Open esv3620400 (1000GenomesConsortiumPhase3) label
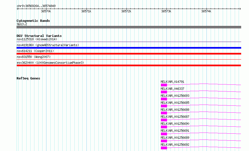The width and height of the screenshot is (249, 151). (50, 63)
